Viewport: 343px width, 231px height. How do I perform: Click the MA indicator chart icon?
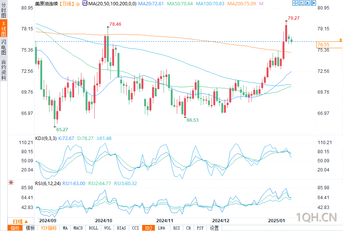click(85, 3)
